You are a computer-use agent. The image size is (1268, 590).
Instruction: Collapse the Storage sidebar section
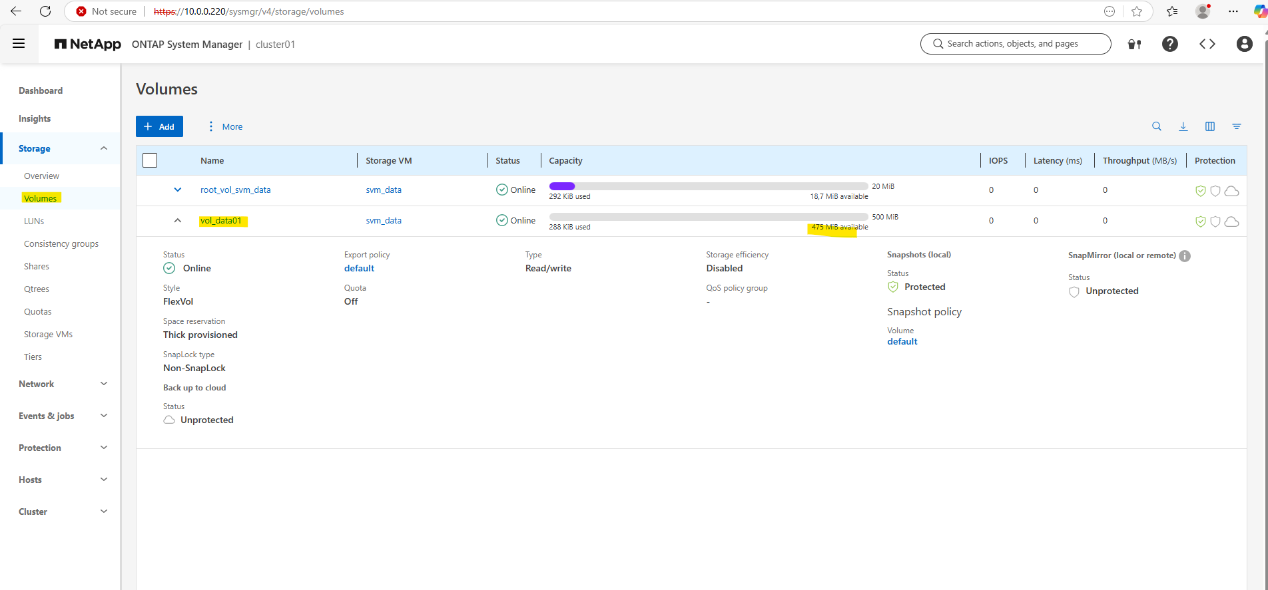(x=104, y=148)
